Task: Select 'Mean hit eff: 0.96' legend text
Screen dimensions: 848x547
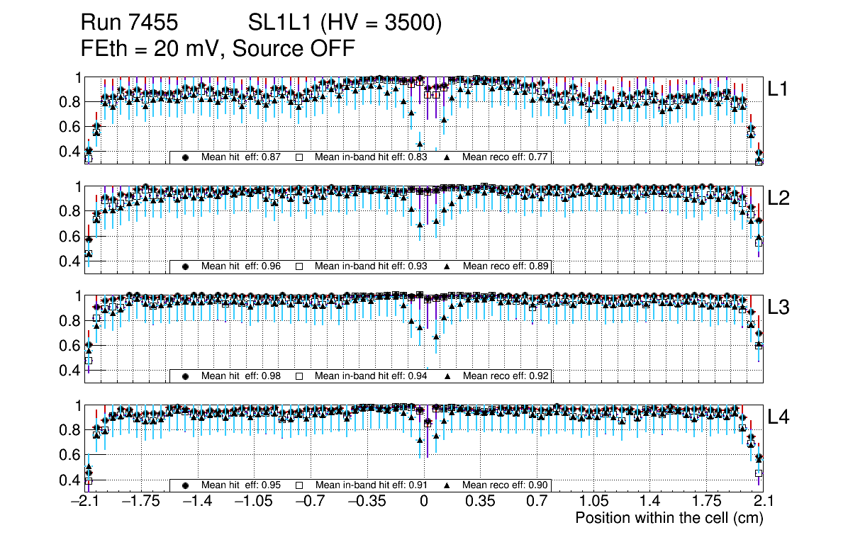Action: tap(241, 266)
